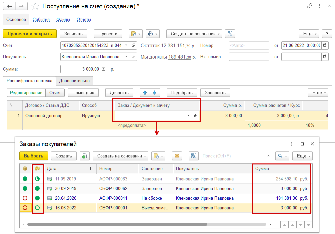Open calculator for the Сумма field
Screen dimensions: 335x234
[104, 69]
